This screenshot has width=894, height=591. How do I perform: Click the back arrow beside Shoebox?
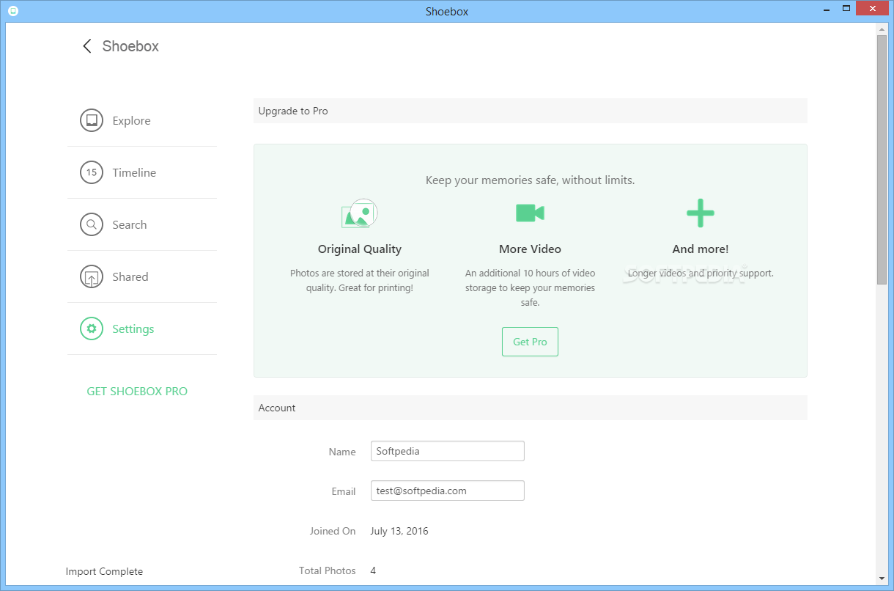pyautogui.click(x=86, y=46)
